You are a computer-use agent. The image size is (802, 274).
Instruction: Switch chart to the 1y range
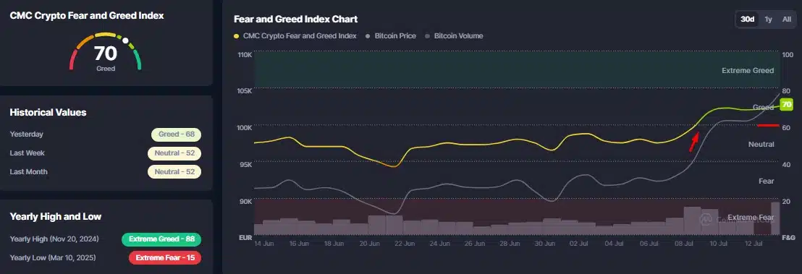click(x=768, y=20)
